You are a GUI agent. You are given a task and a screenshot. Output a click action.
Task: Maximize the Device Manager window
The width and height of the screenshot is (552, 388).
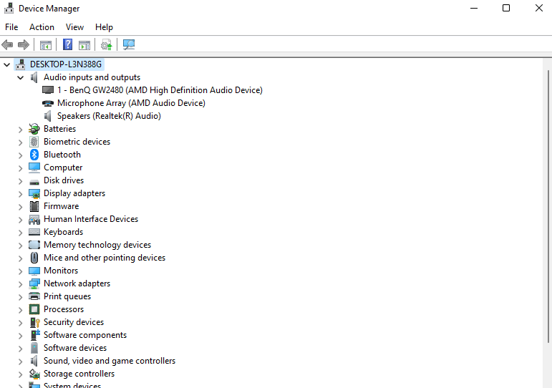pyautogui.click(x=506, y=8)
